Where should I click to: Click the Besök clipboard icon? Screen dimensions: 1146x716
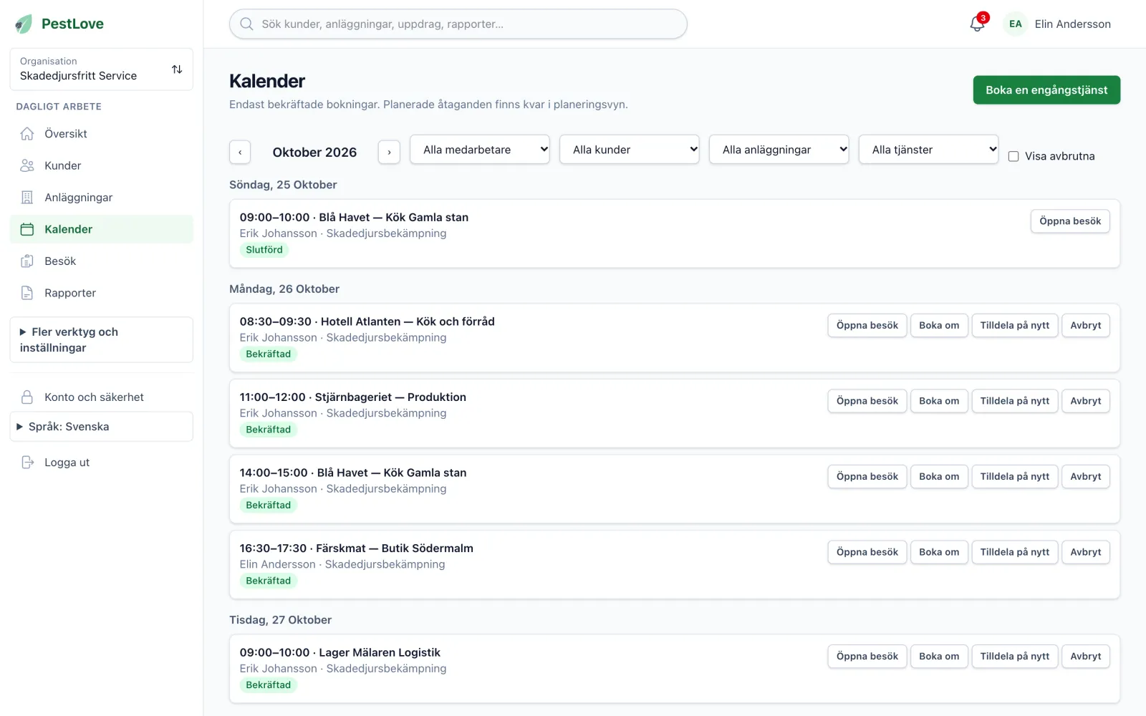pos(27,261)
